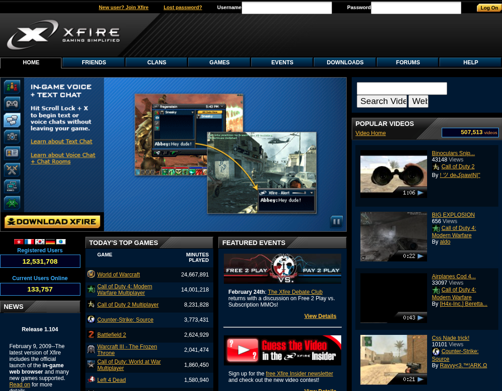Click the Guess the Video banner
This screenshot has width=502, height=391.
[x=282, y=350]
